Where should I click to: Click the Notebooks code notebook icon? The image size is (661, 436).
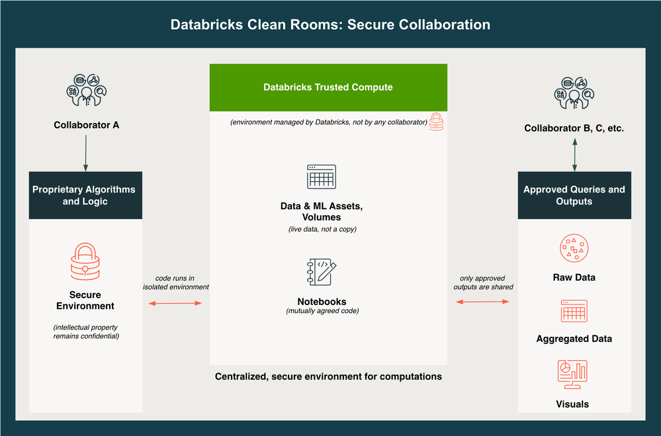click(322, 273)
